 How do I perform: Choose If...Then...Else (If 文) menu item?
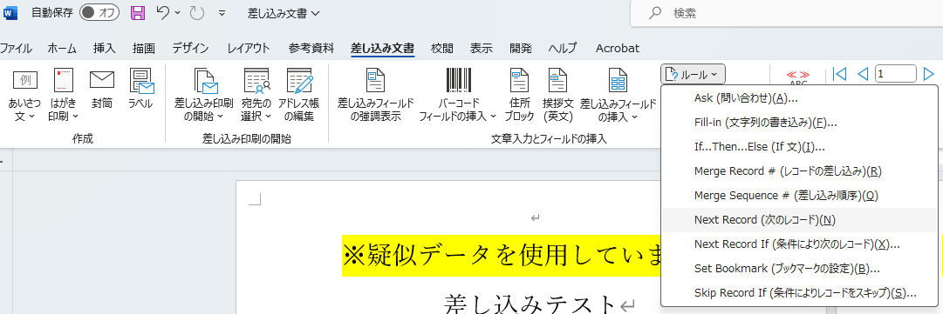(799, 147)
